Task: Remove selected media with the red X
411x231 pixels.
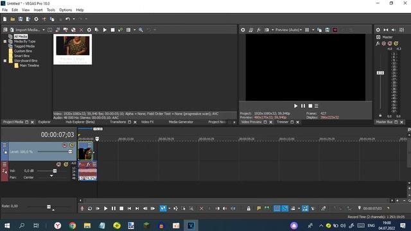Action: coord(82,30)
